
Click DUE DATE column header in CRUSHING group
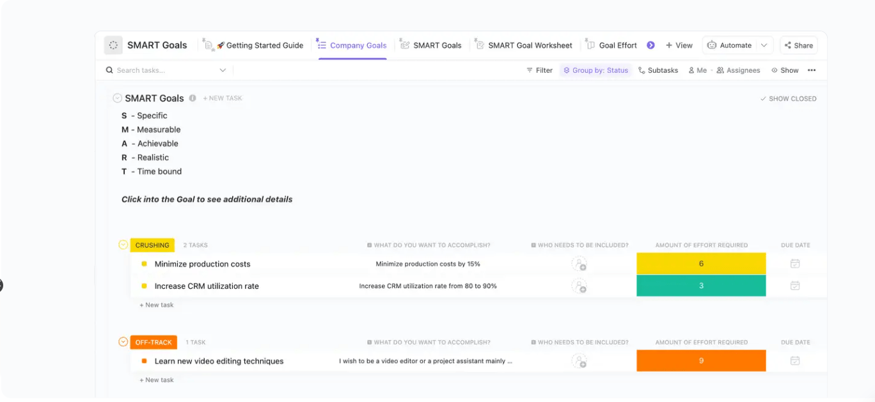tap(796, 245)
